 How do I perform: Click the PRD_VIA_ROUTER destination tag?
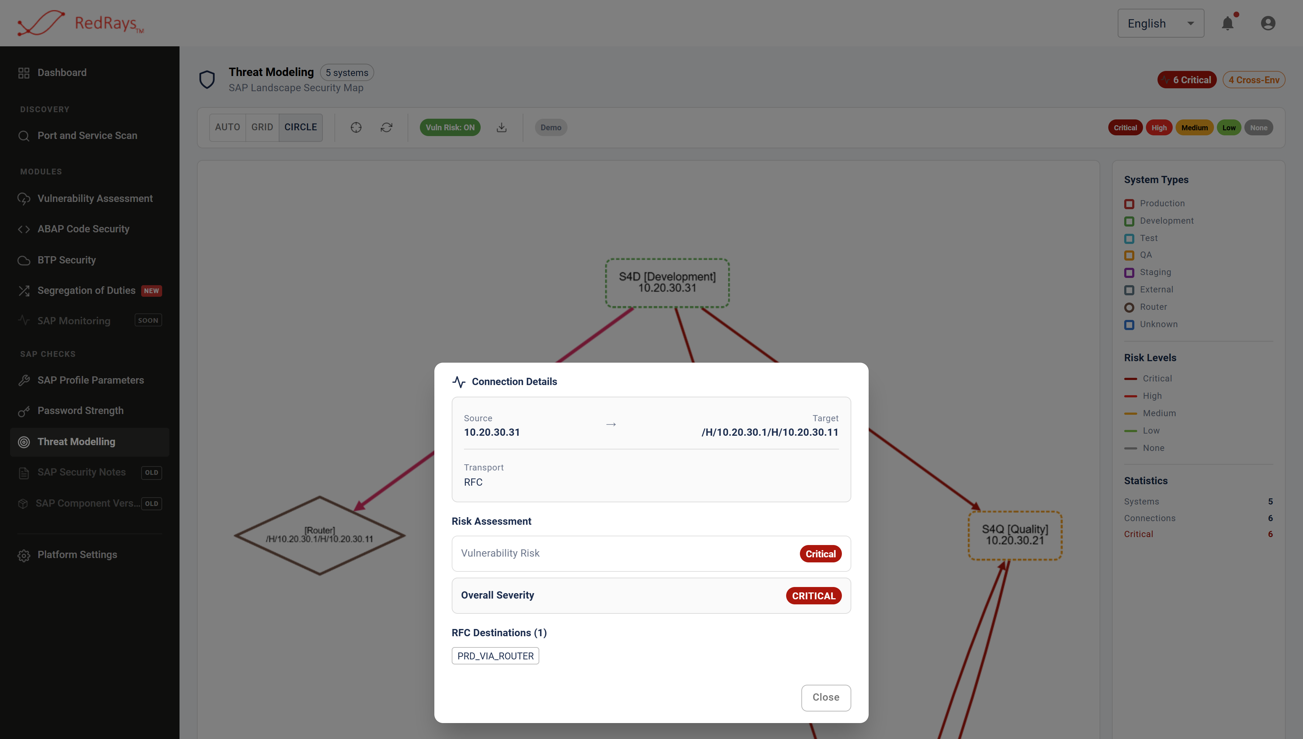point(496,656)
